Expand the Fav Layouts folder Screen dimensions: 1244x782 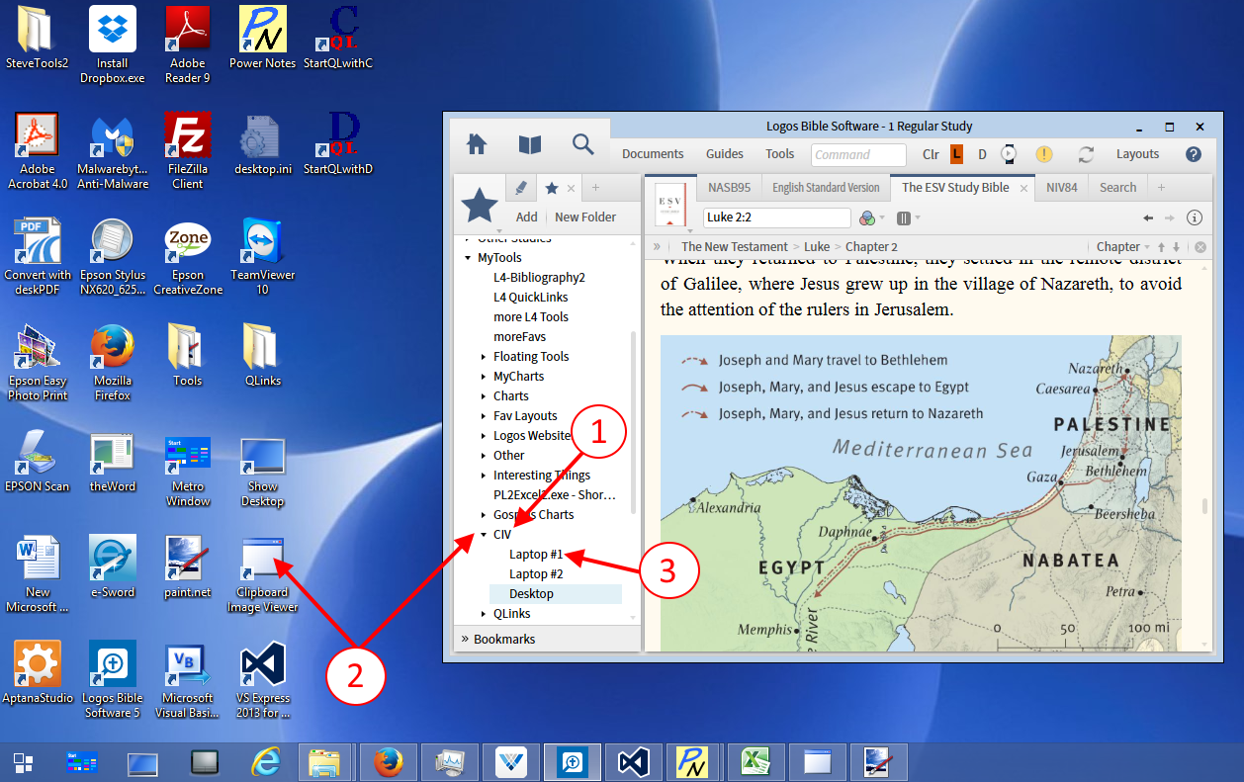(484, 416)
